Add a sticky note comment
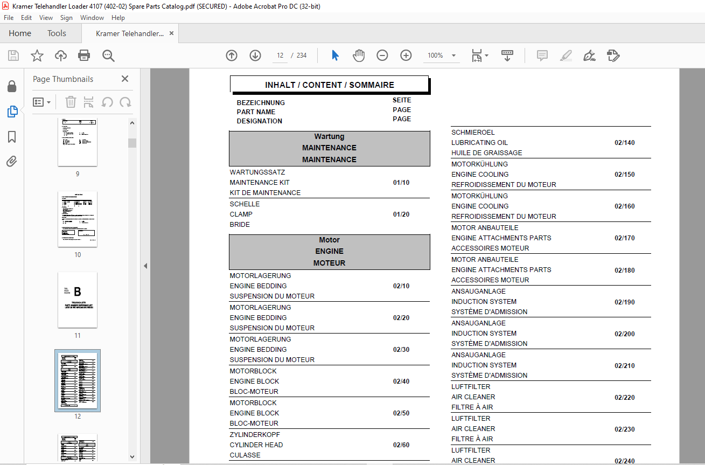The width and height of the screenshot is (705, 465). [x=542, y=55]
